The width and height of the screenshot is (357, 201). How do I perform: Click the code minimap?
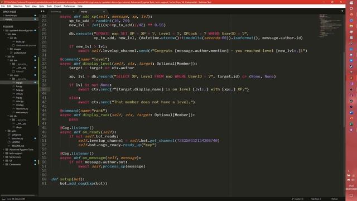330,26
